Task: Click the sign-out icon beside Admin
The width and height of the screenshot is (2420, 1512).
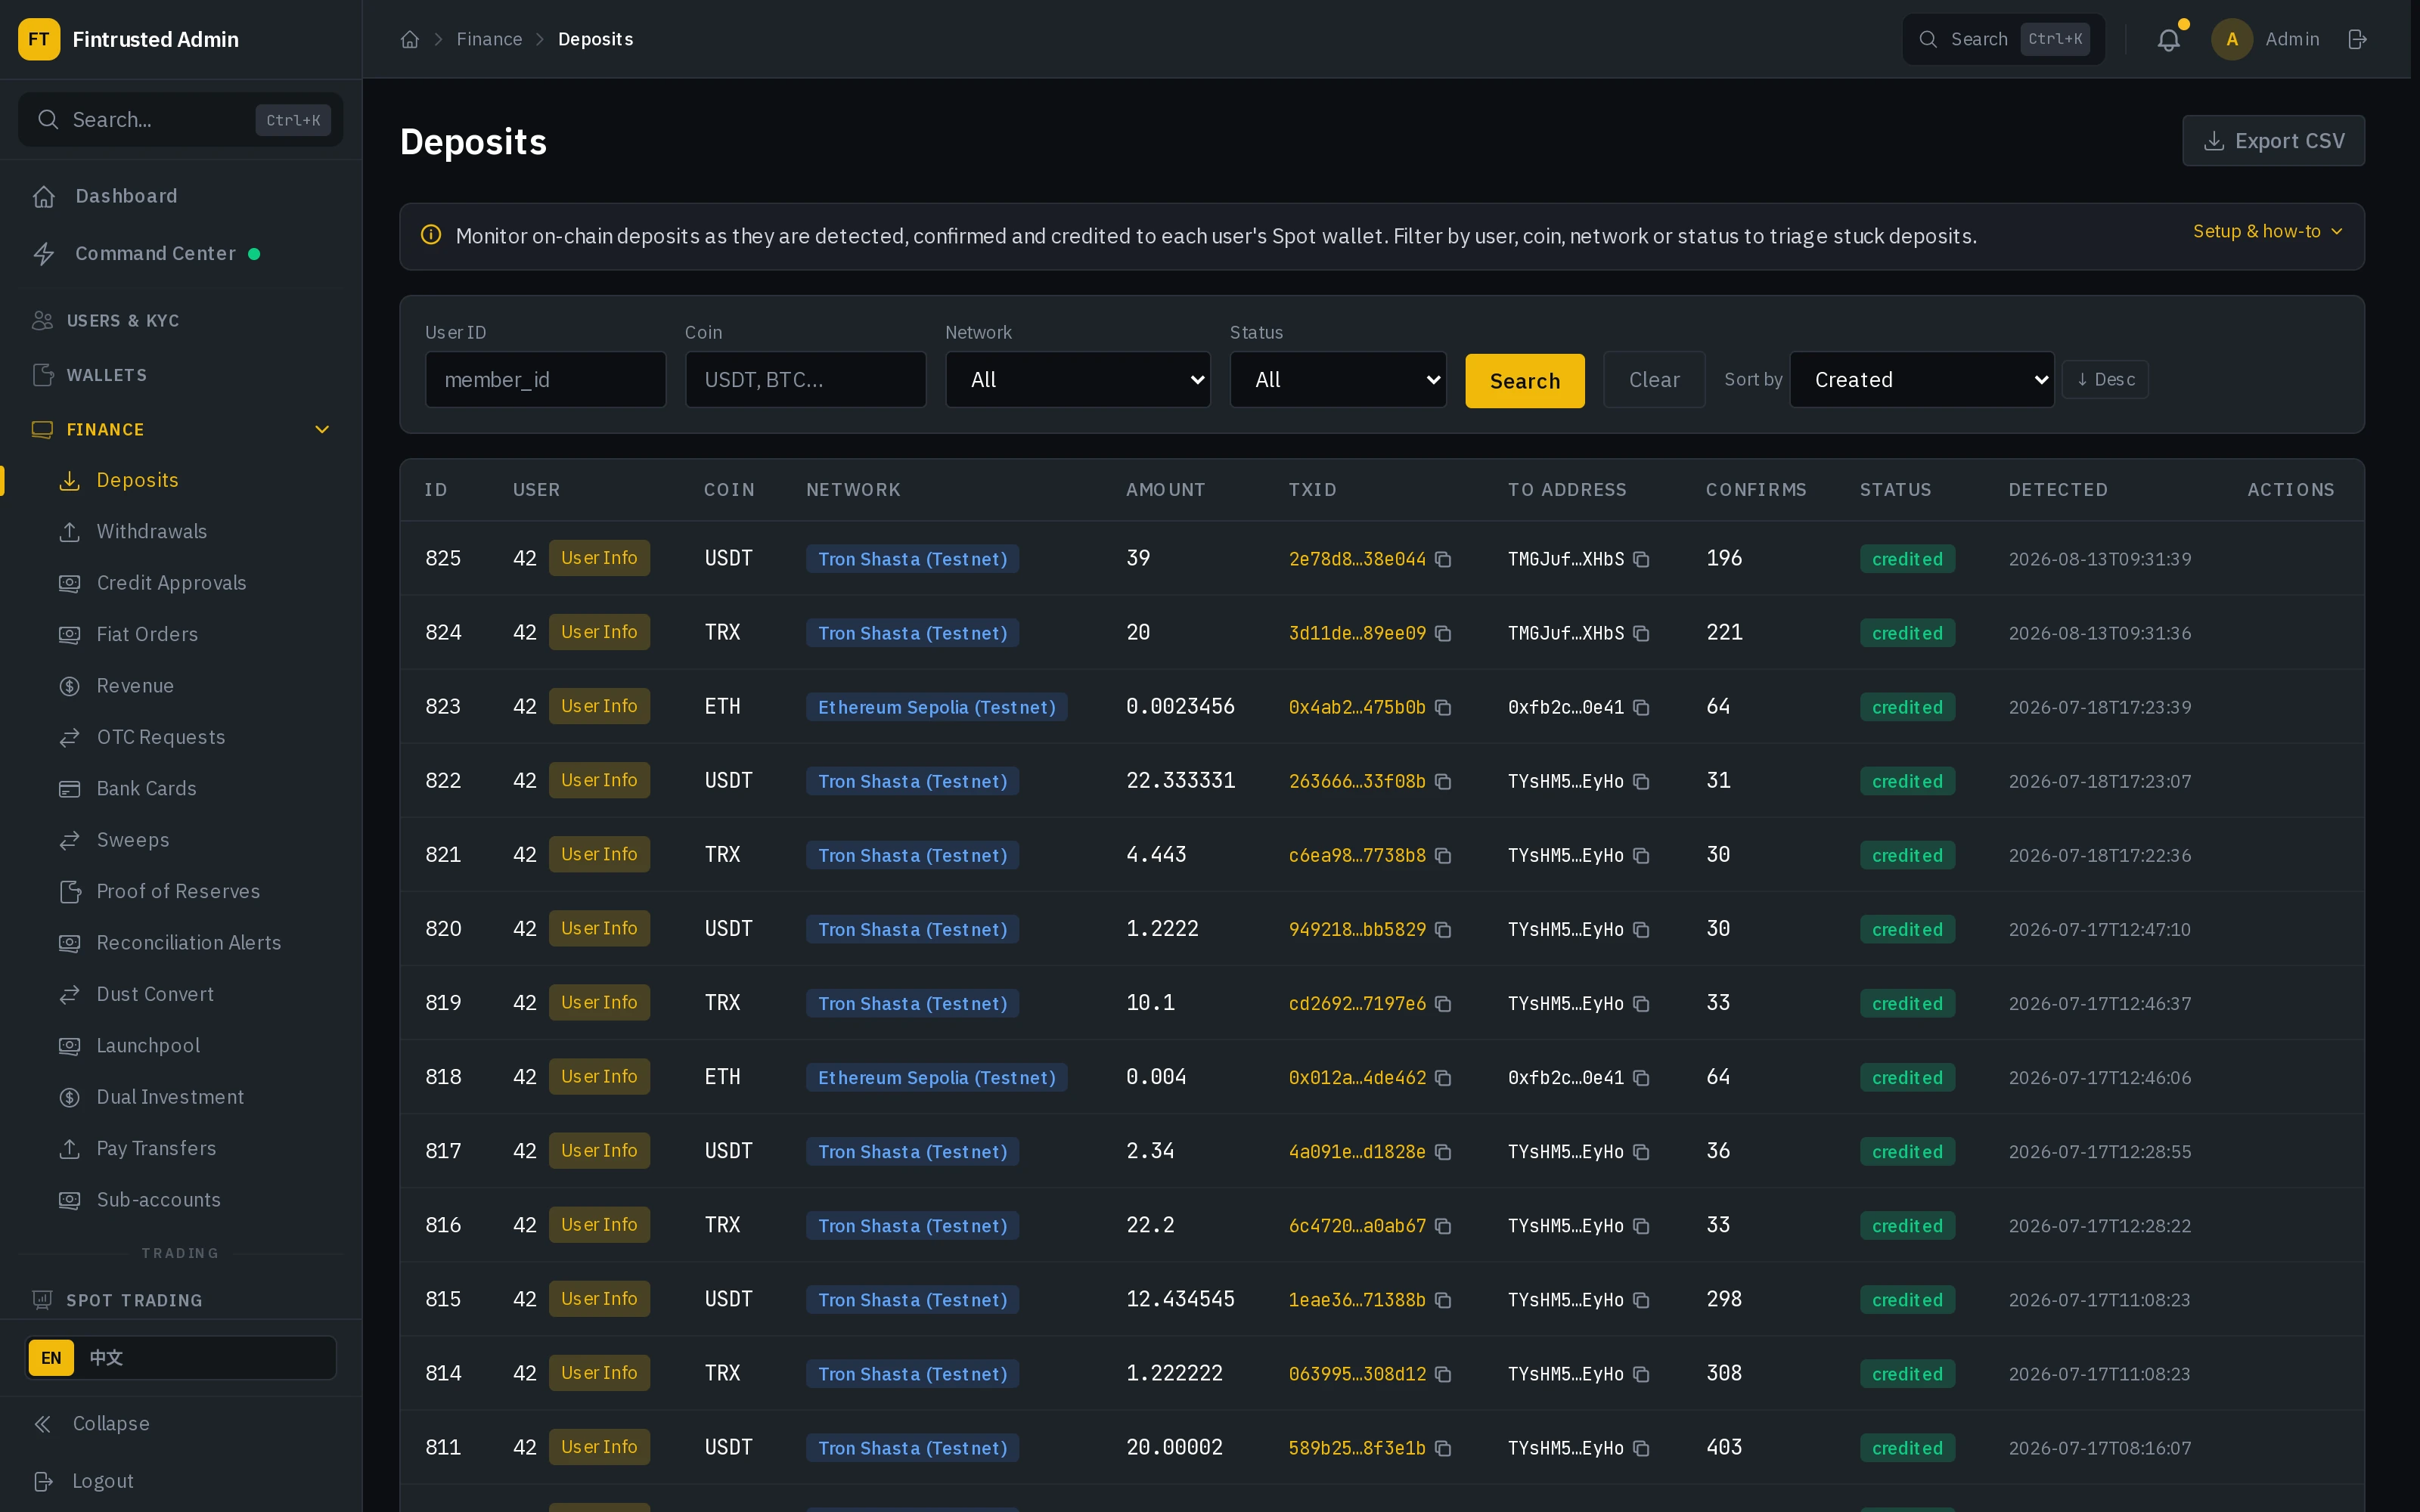Action: tap(2357, 39)
